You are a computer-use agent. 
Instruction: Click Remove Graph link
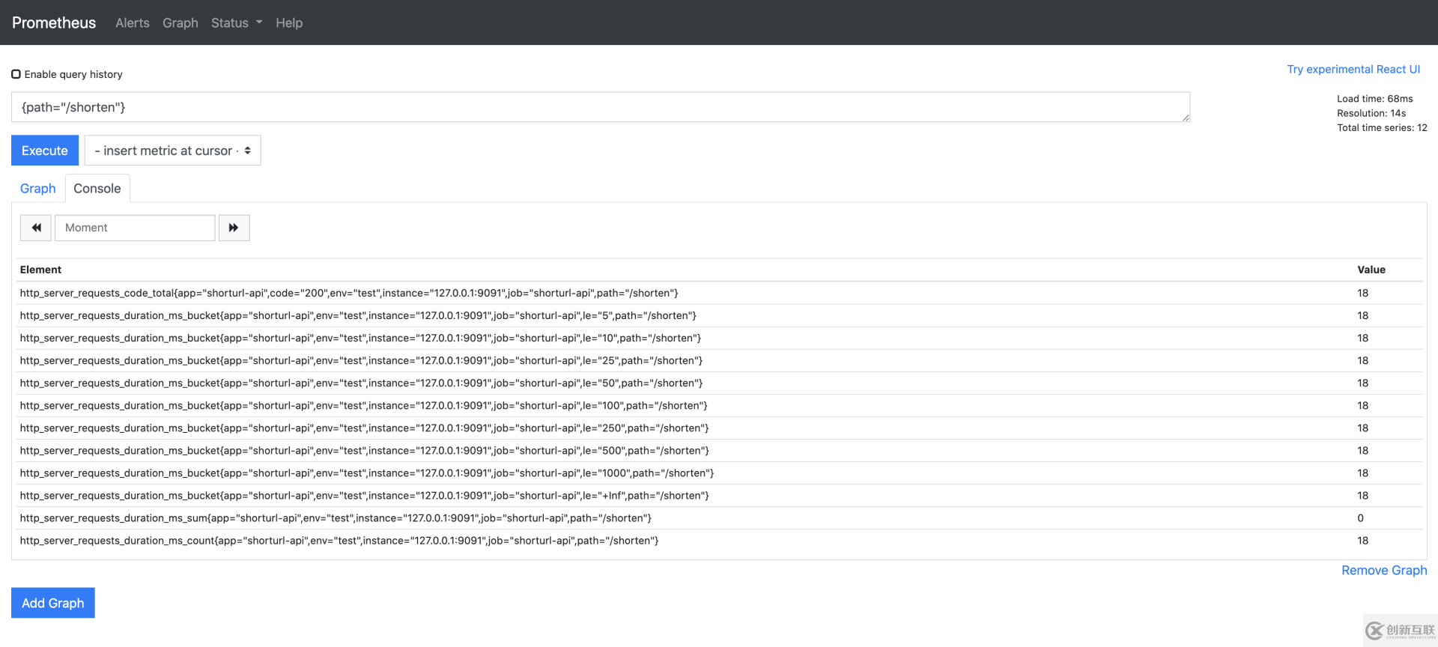tap(1384, 571)
